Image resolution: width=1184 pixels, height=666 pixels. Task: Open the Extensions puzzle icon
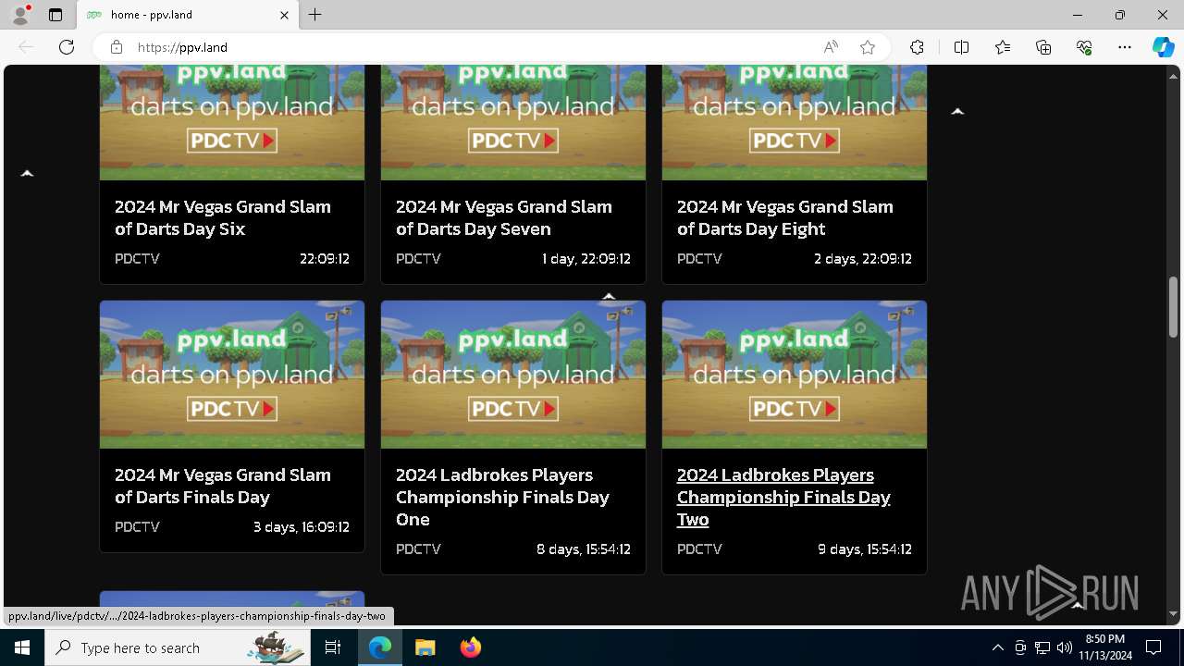[x=917, y=47]
